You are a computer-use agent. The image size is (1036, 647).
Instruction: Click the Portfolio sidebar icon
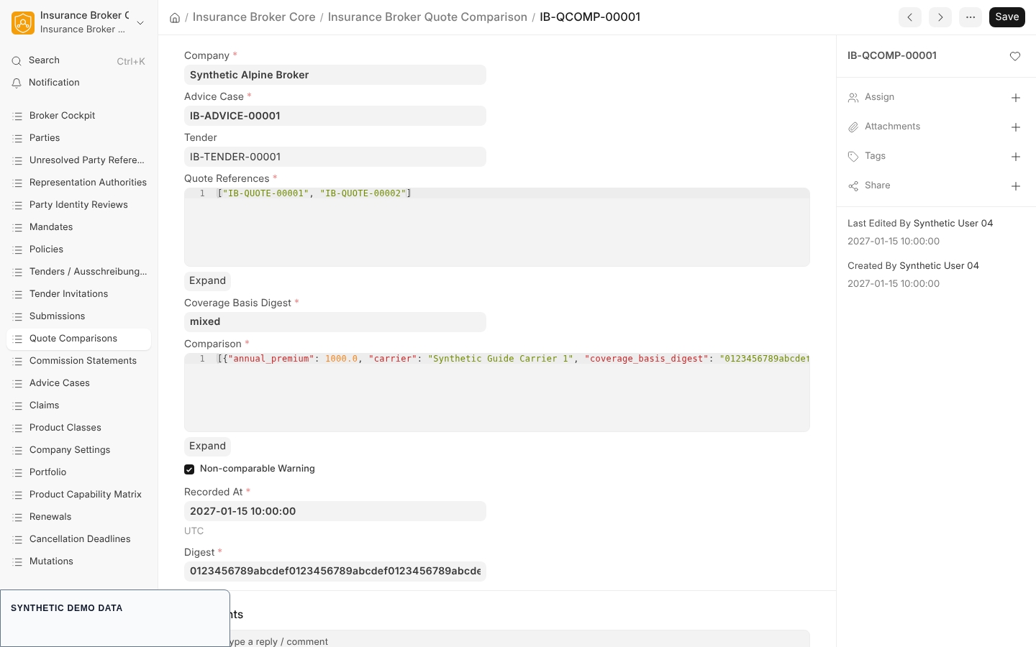tap(18, 472)
